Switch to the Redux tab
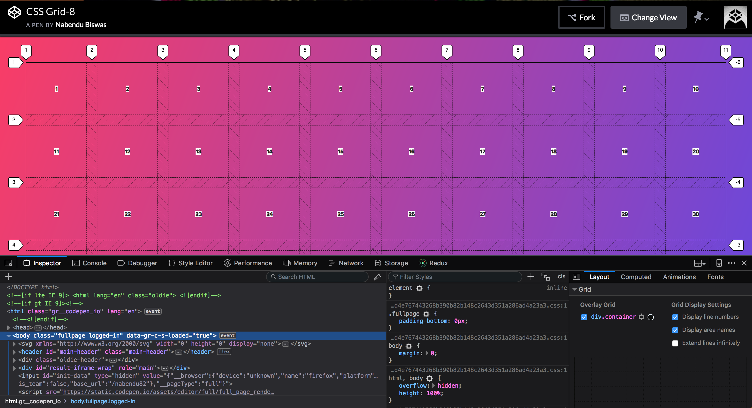The width and height of the screenshot is (752, 408). point(433,263)
